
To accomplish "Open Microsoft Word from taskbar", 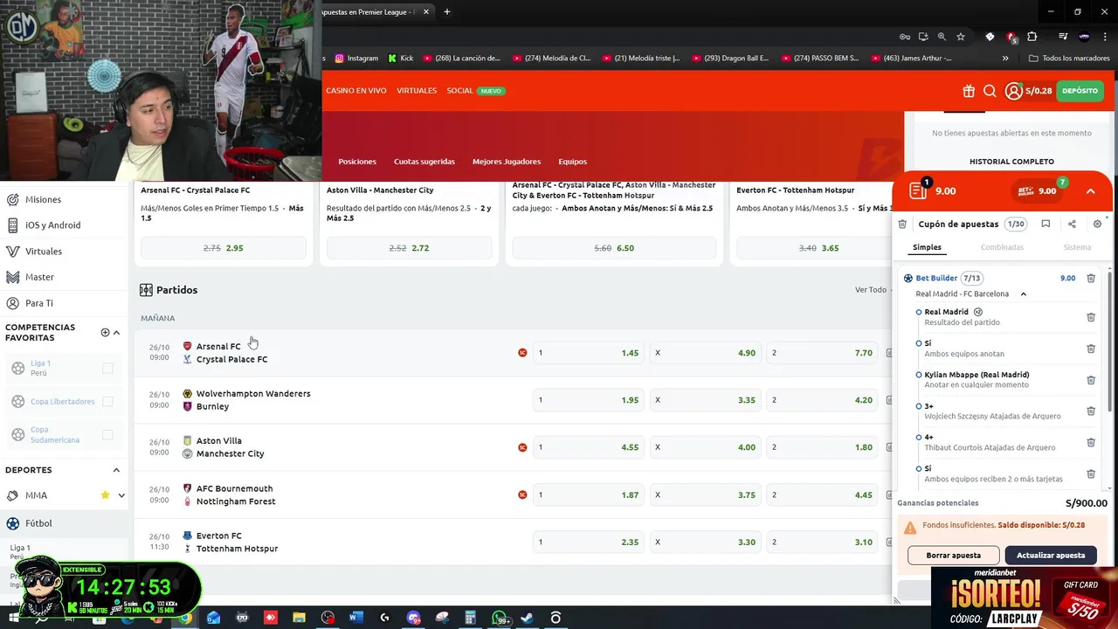I will (x=355, y=618).
